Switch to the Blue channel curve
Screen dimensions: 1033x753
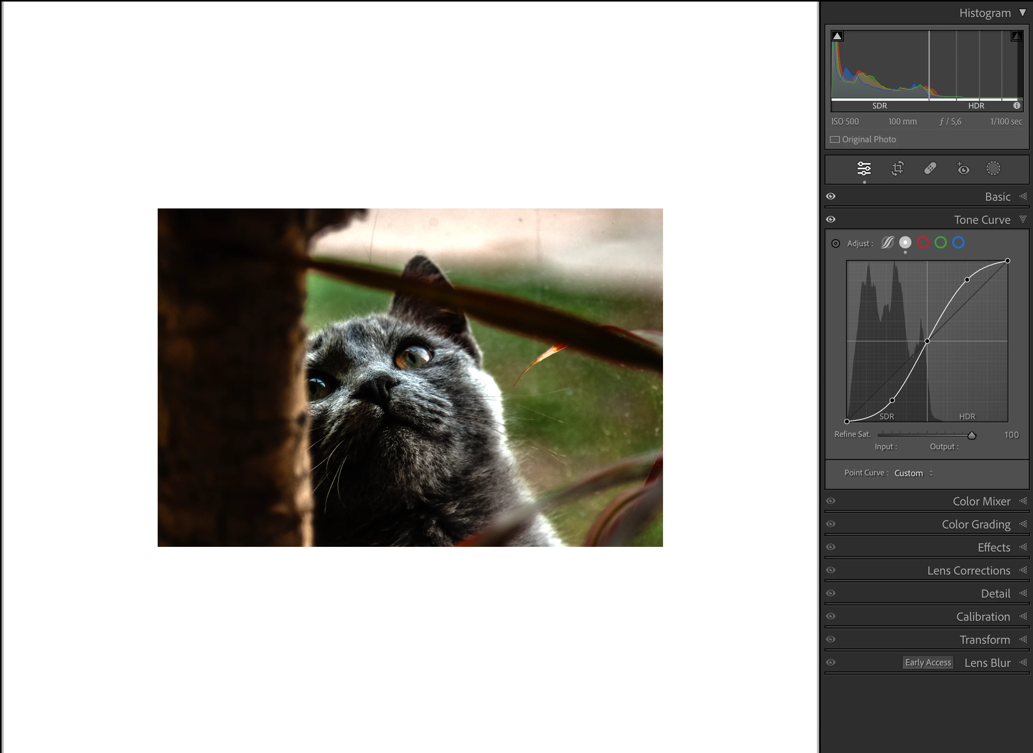point(958,243)
